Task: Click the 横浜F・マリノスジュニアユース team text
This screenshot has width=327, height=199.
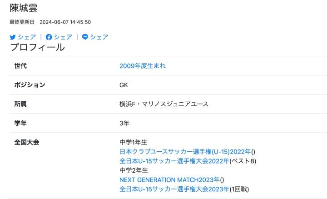Action: [163, 104]
